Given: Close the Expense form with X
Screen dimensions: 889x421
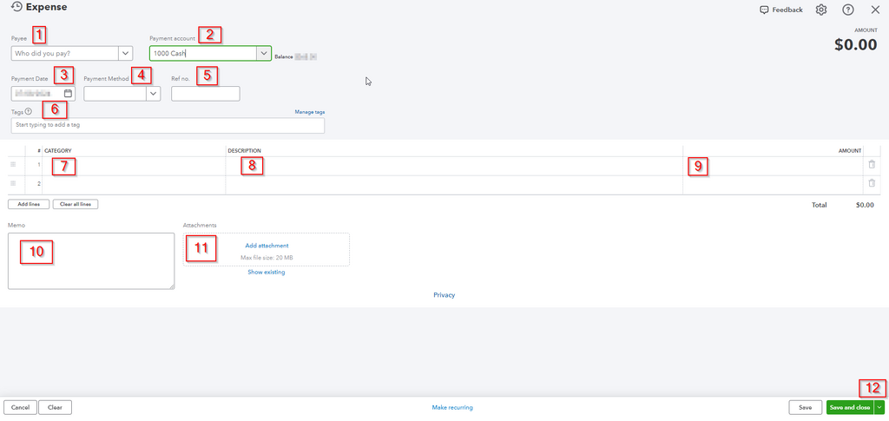Looking at the screenshot, I should tap(874, 10).
